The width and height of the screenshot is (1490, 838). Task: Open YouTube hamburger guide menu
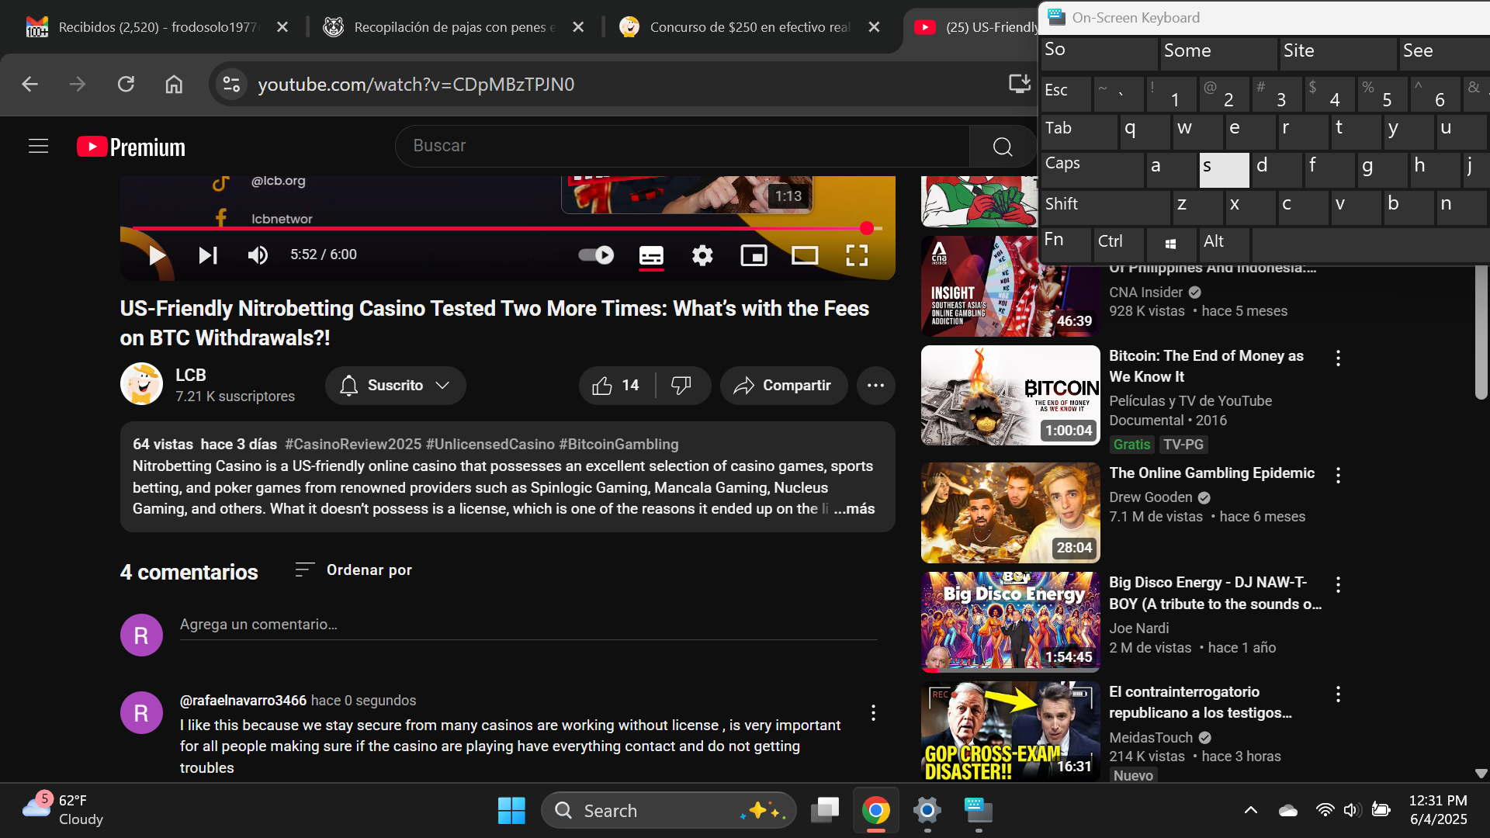coord(38,146)
